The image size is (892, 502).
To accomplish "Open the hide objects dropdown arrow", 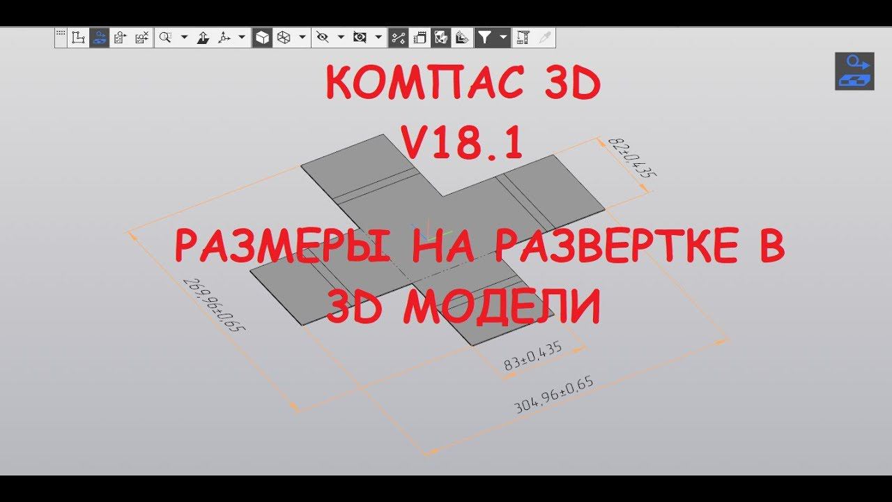I will (x=341, y=38).
